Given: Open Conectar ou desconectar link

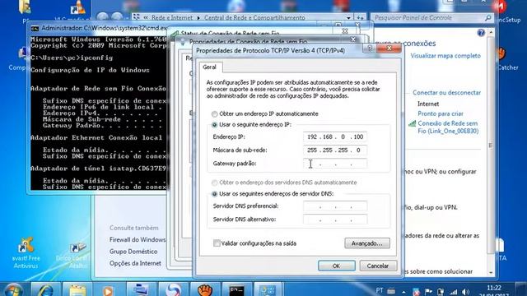Looking at the screenshot, I should pos(446,93).
